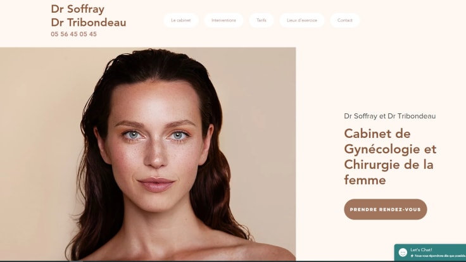Click the smiley face chat icon

[x=403, y=253]
